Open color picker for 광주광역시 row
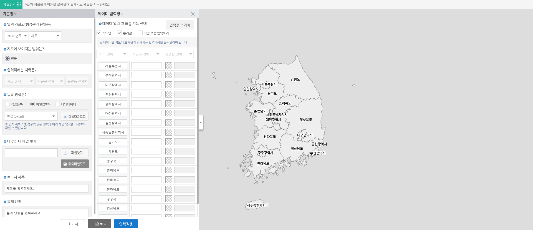Viewport: 533px width, 230px height. 169,104
